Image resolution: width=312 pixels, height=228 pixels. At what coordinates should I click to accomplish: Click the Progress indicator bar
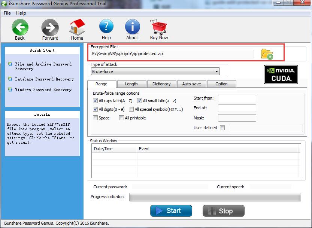coord(215,197)
